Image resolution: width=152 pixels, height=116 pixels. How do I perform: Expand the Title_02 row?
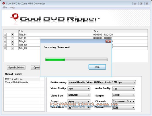coord(5,45)
